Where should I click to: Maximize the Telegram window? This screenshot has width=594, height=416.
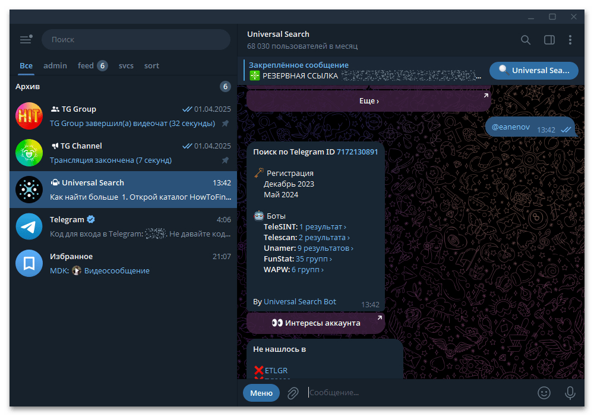pyautogui.click(x=552, y=17)
